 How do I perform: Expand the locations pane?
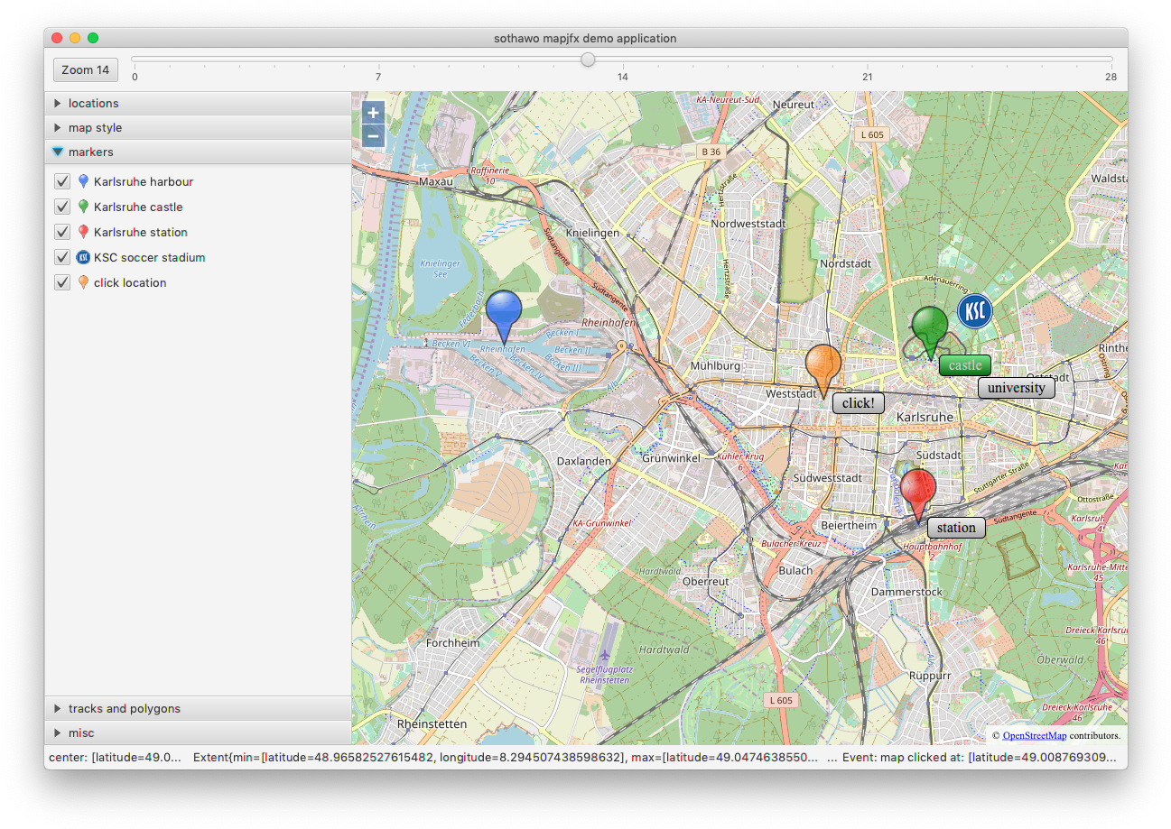tap(198, 103)
